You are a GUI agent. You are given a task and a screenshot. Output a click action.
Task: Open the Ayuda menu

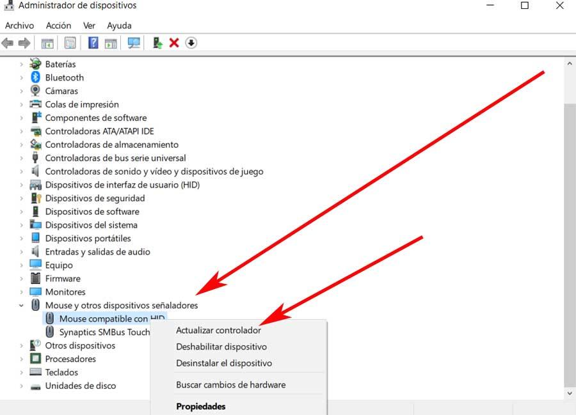(119, 26)
